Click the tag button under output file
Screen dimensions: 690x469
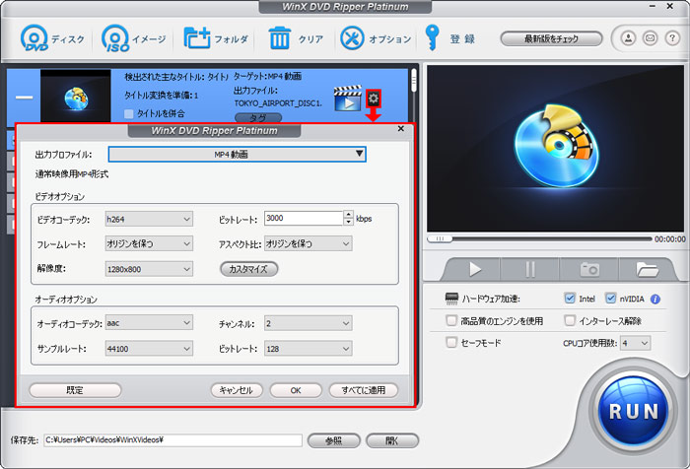(258, 118)
